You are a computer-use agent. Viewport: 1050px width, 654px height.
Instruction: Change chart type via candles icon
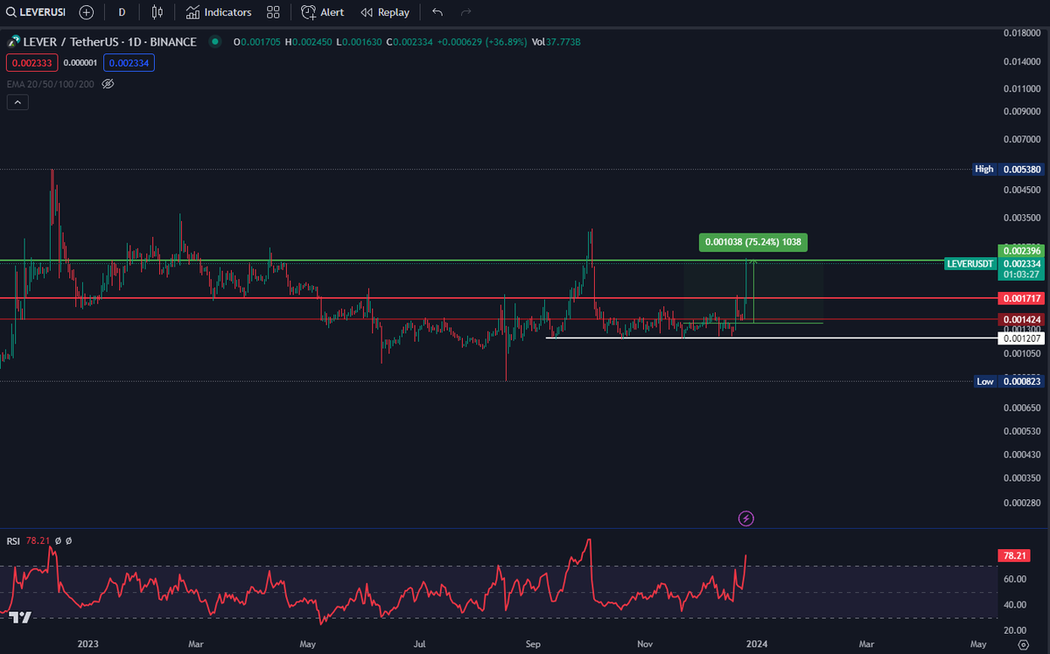(157, 12)
